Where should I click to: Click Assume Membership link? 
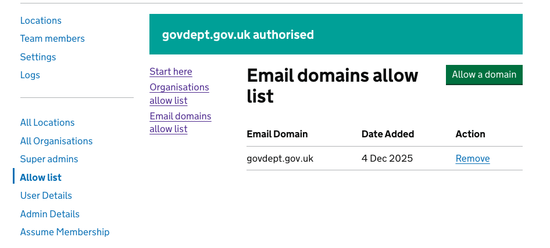click(x=65, y=232)
